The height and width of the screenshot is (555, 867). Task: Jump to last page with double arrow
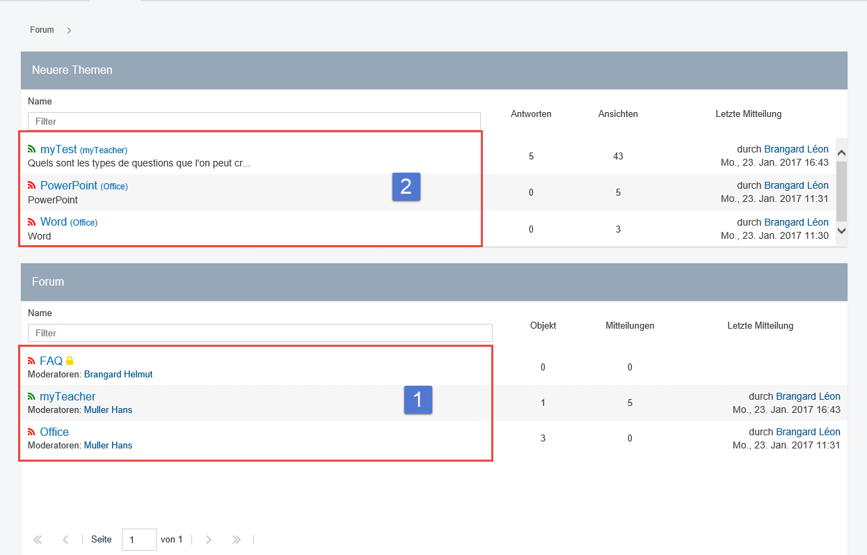pyautogui.click(x=237, y=540)
